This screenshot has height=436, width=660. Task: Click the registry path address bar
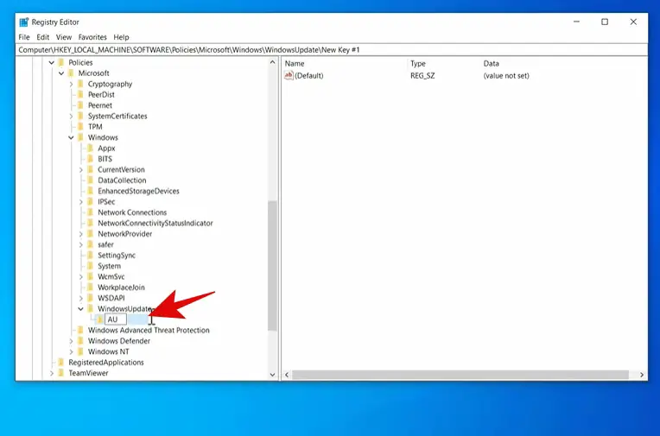[332, 50]
